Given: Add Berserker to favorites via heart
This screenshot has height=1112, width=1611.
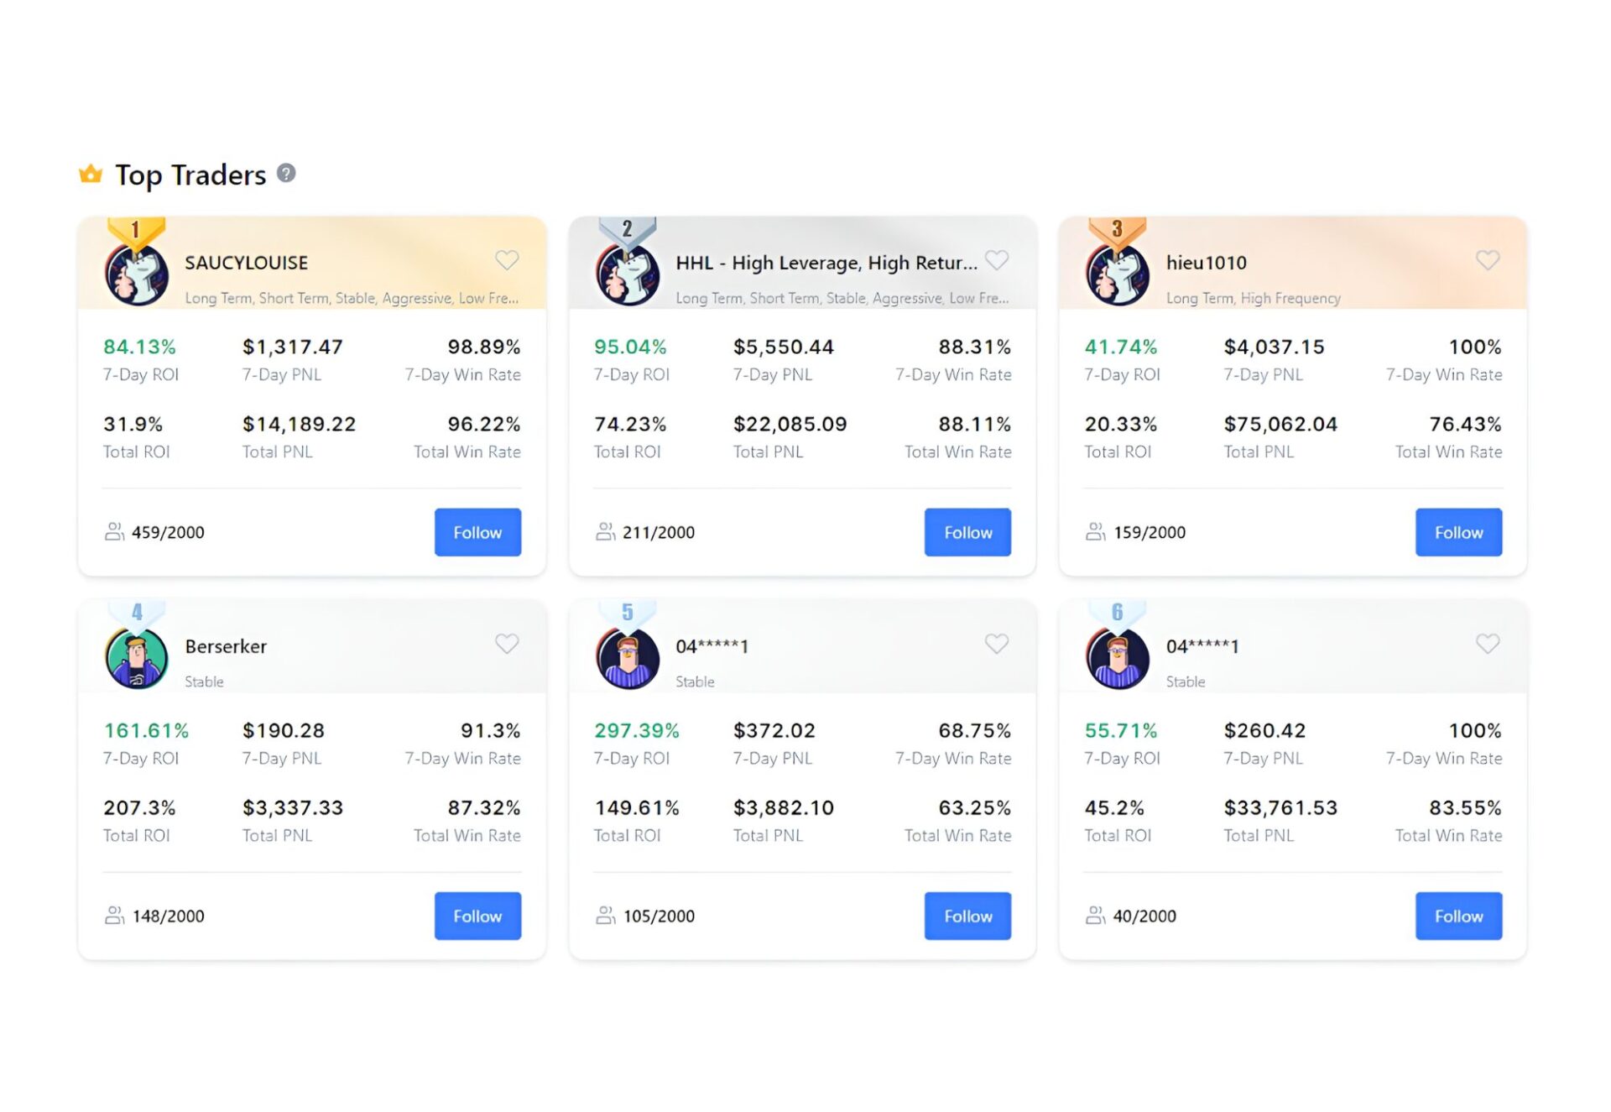Looking at the screenshot, I should click(x=507, y=644).
